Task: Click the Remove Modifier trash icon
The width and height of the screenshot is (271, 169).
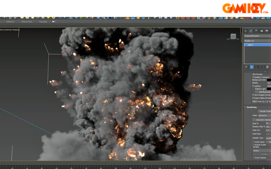Action: [x=262, y=67]
